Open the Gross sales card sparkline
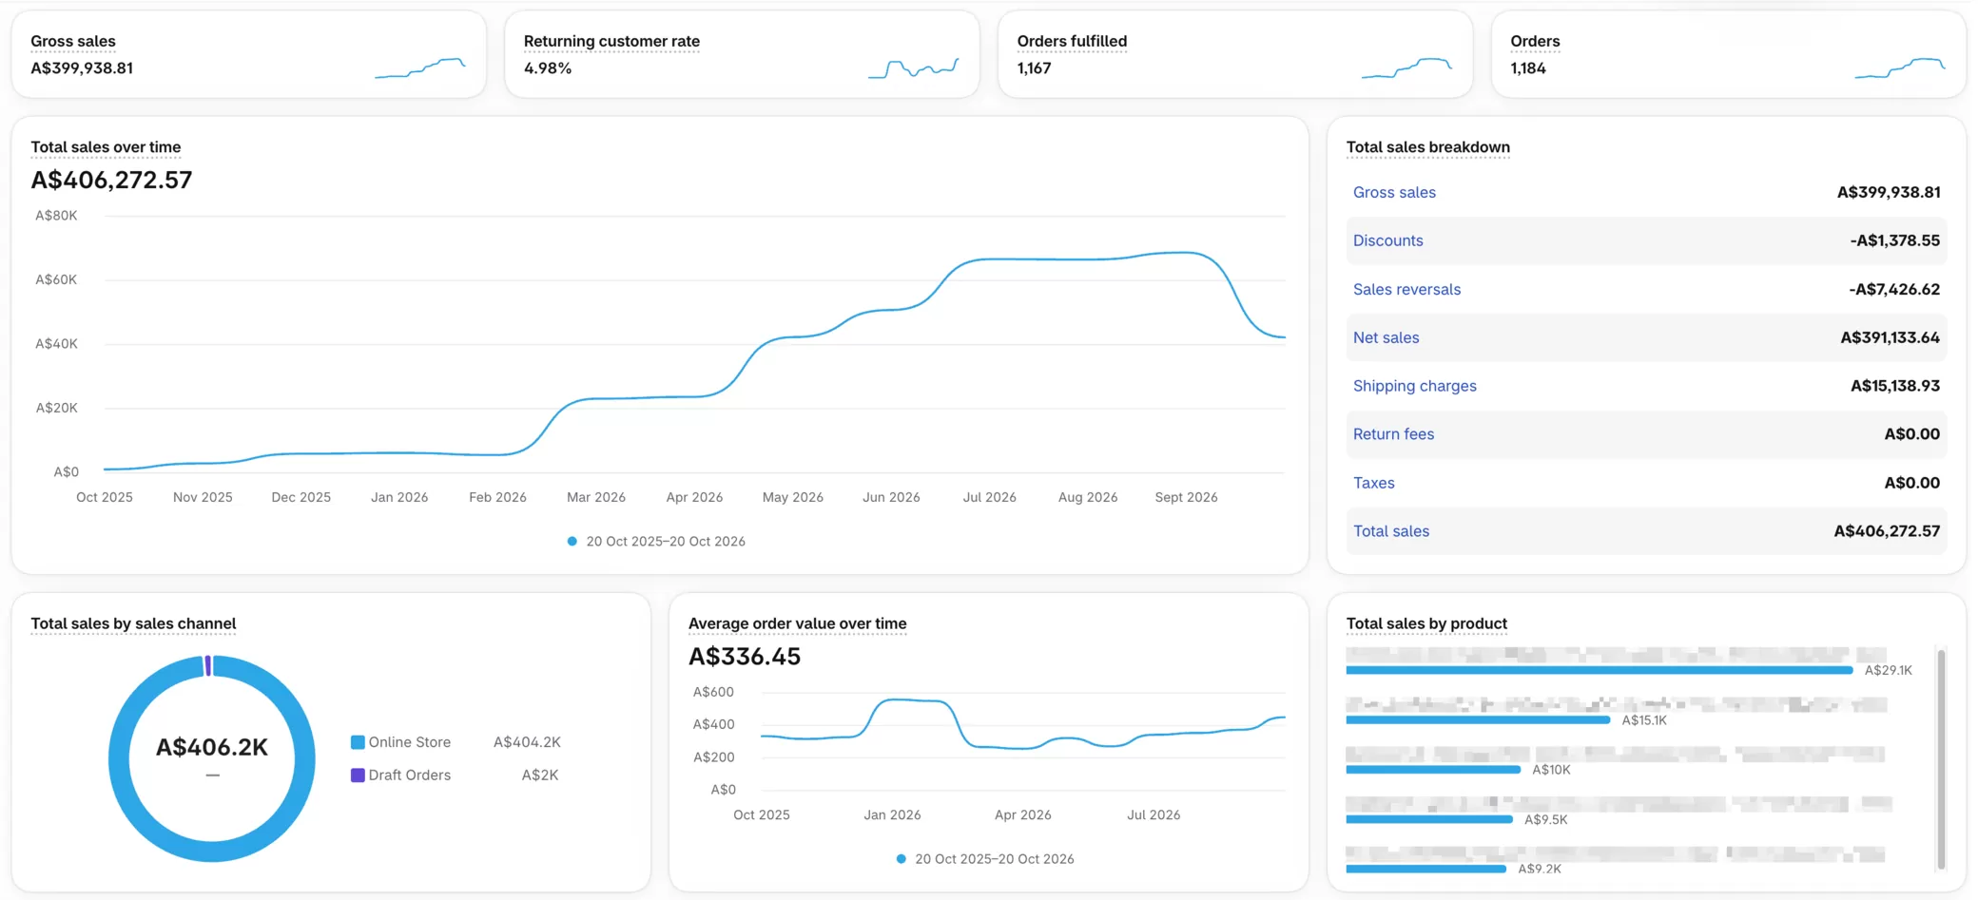This screenshot has height=900, width=1978. click(x=420, y=67)
